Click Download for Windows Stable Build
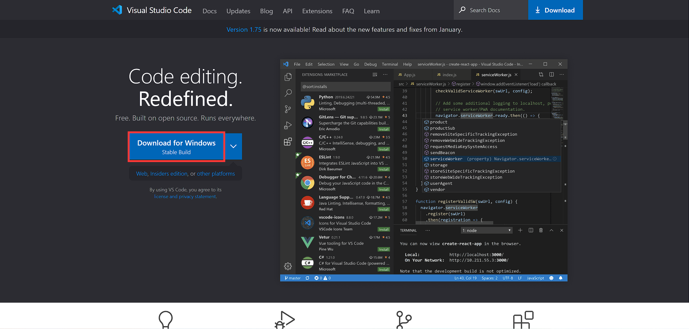The height and width of the screenshot is (329, 689). coord(176,147)
